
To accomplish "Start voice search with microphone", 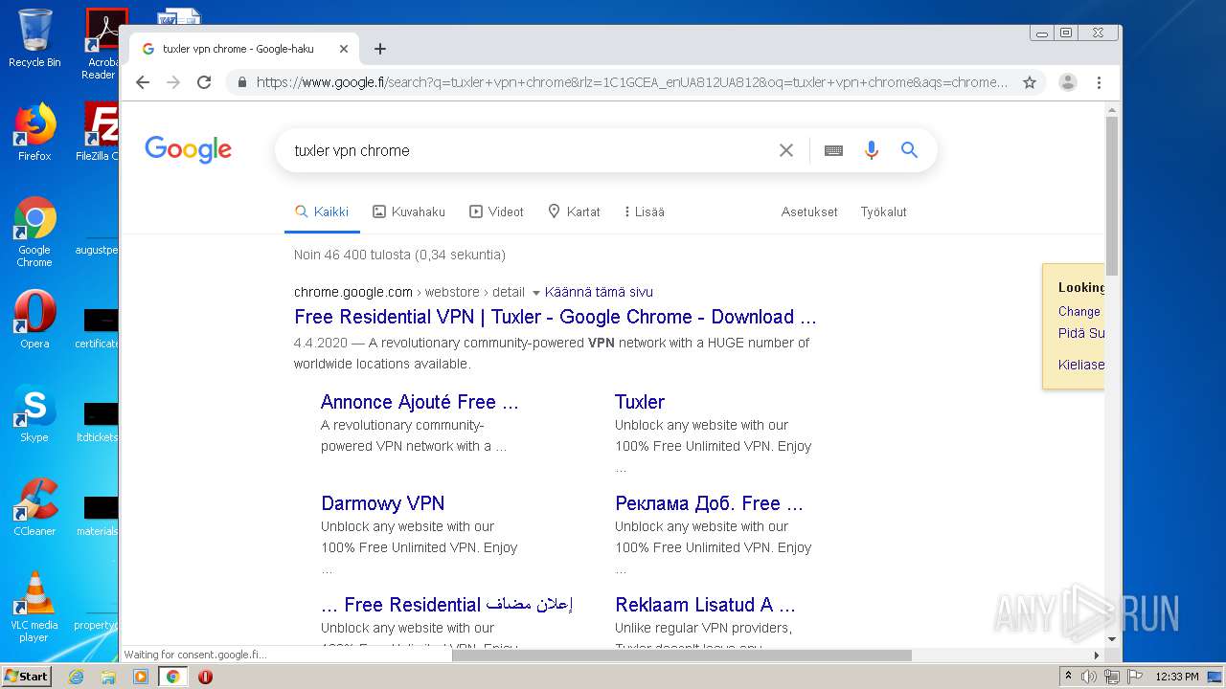I will [x=871, y=150].
